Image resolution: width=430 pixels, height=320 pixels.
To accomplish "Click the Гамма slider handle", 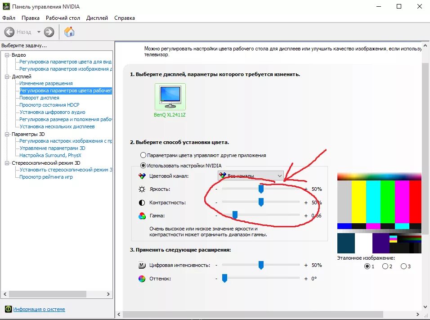I will (235, 215).
